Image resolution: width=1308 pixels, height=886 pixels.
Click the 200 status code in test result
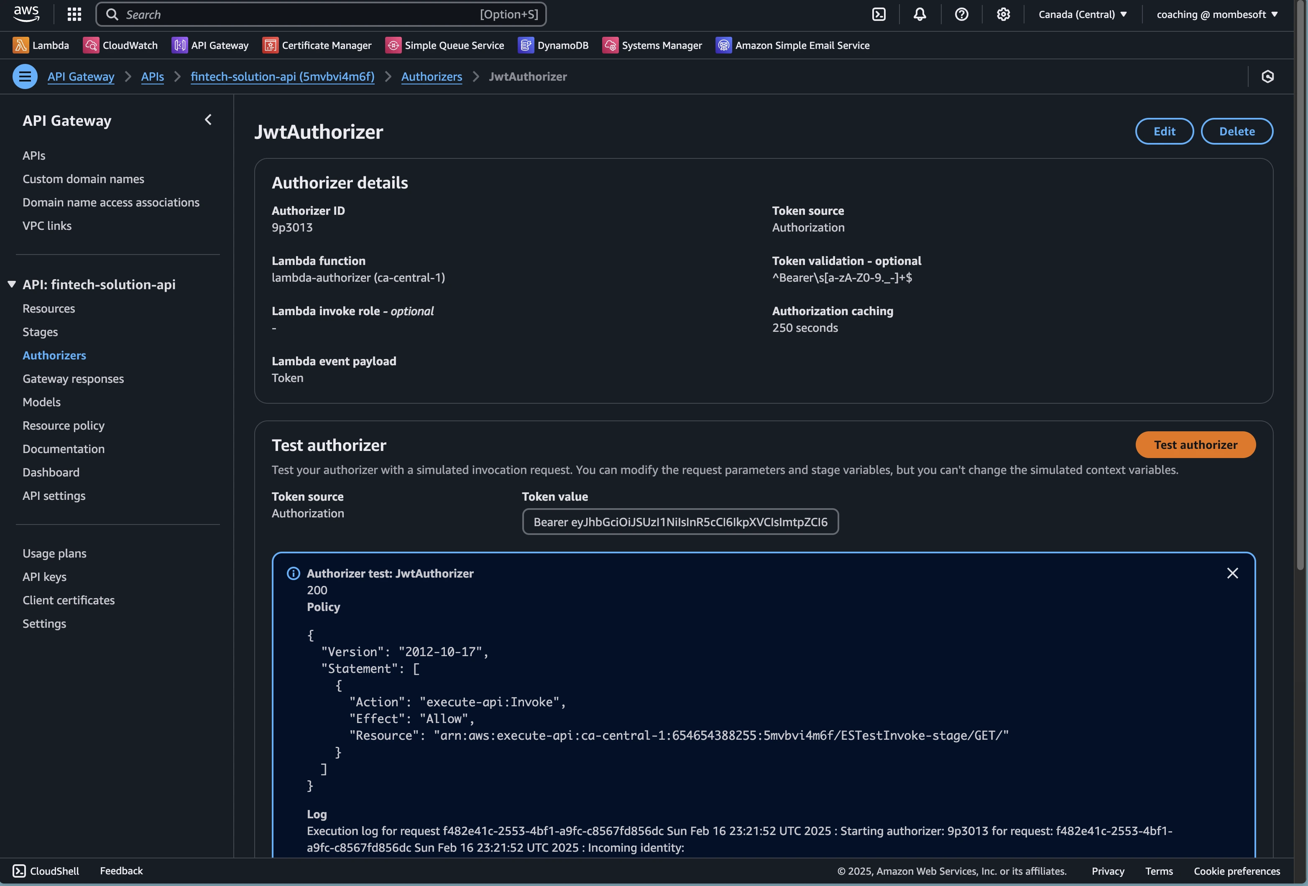[317, 590]
